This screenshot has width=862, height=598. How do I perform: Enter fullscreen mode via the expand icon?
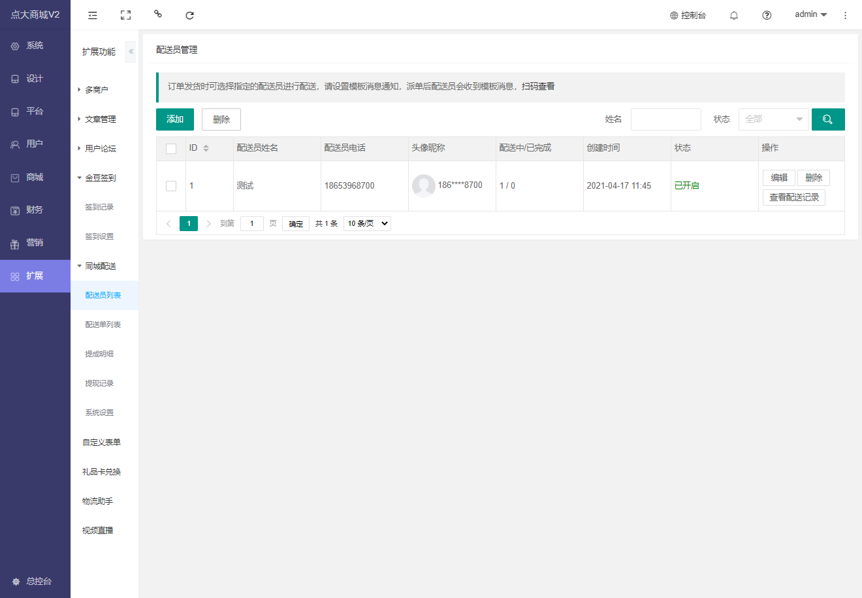click(126, 15)
